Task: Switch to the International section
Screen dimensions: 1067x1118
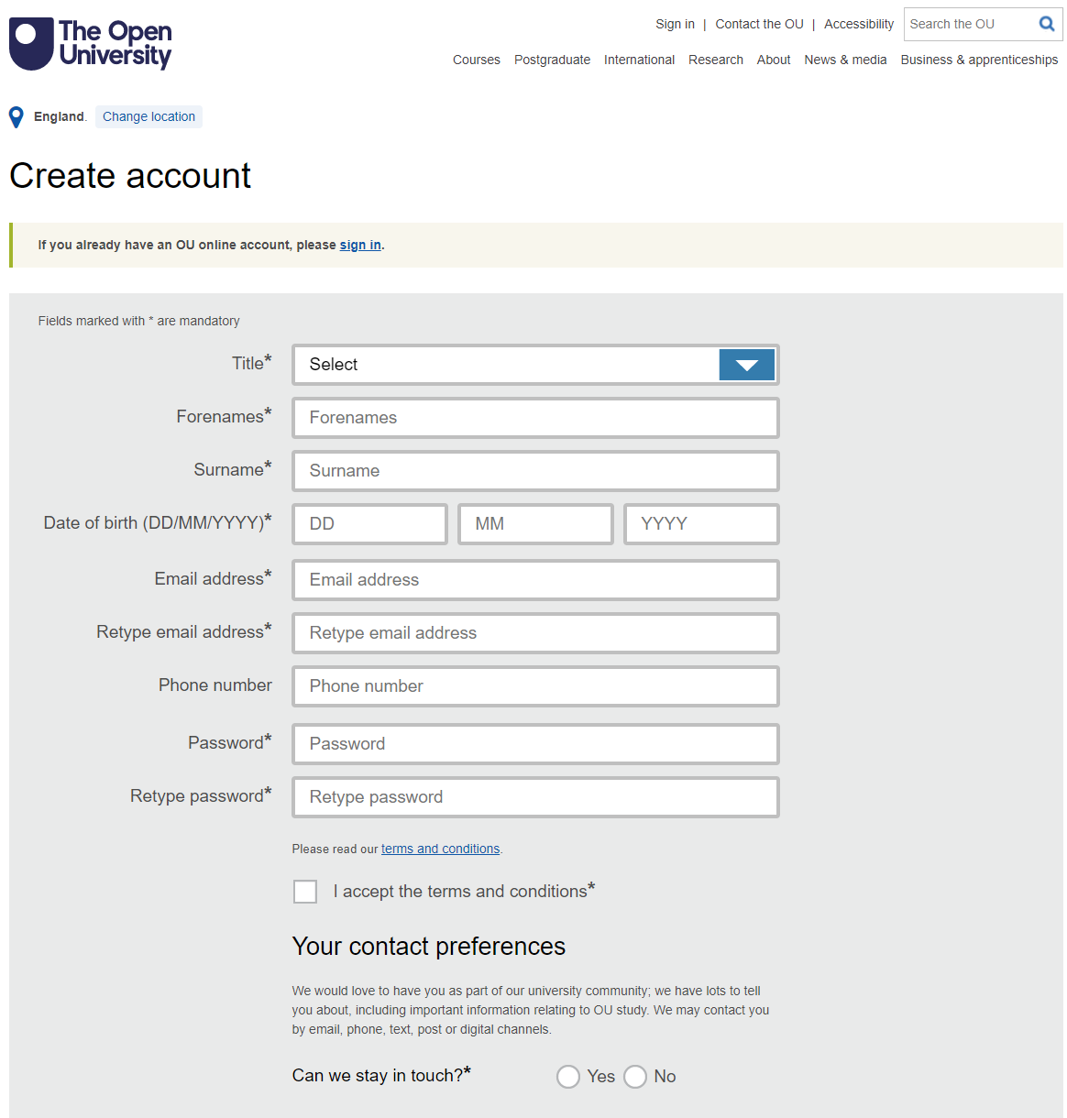Action: [x=639, y=60]
